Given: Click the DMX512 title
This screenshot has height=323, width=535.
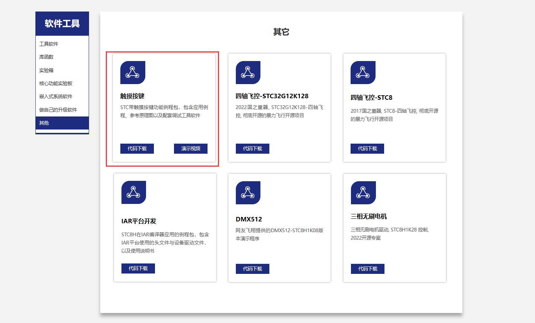Looking at the screenshot, I should tap(249, 219).
